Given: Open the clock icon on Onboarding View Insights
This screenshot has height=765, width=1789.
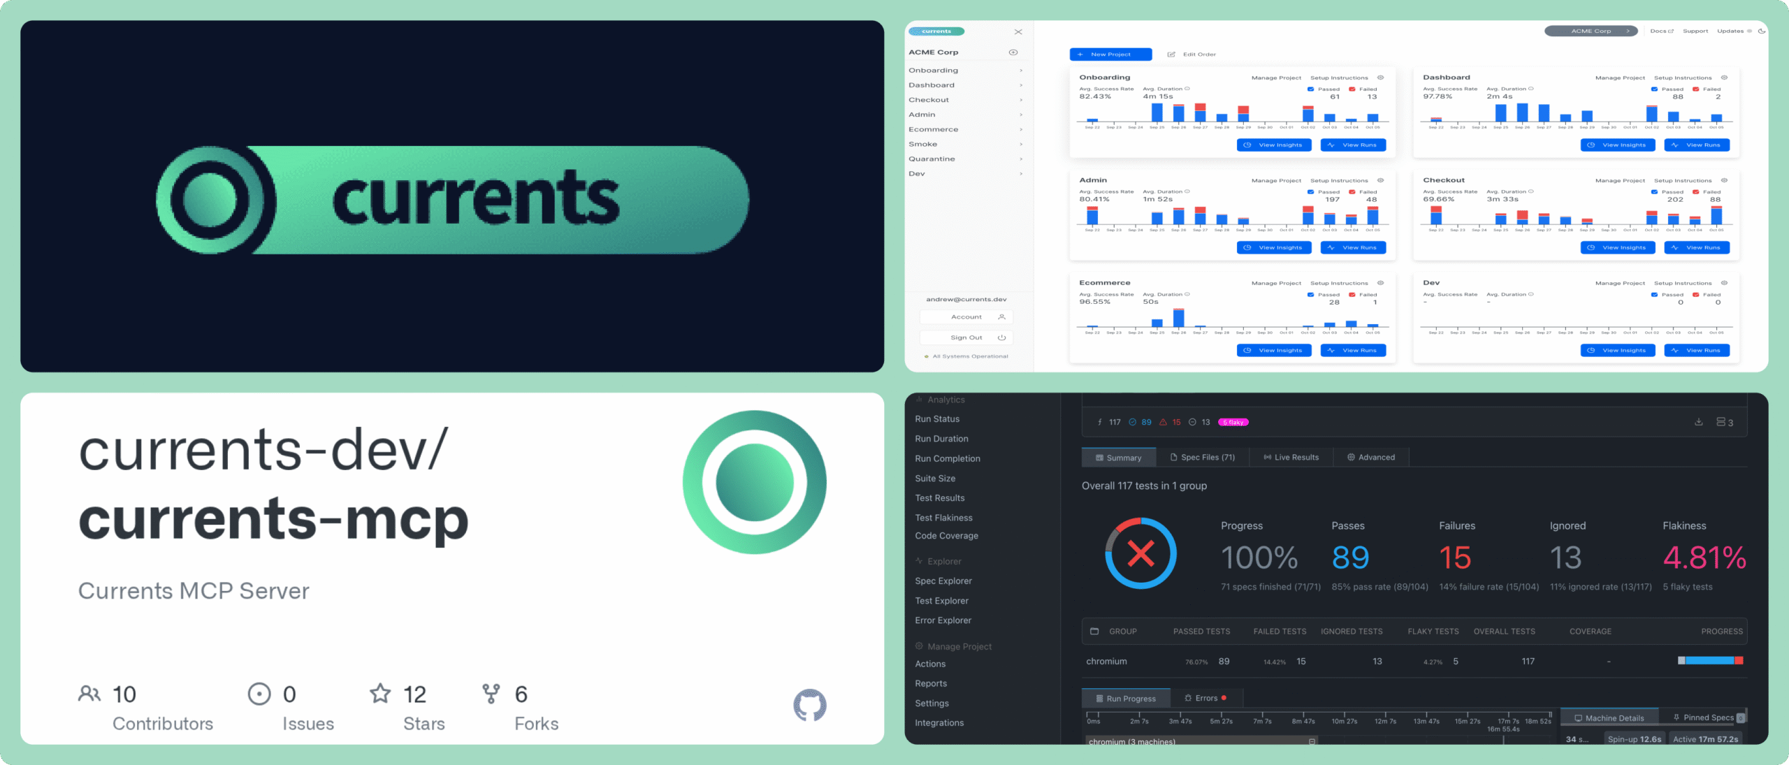Looking at the screenshot, I should (x=1248, y=145).
